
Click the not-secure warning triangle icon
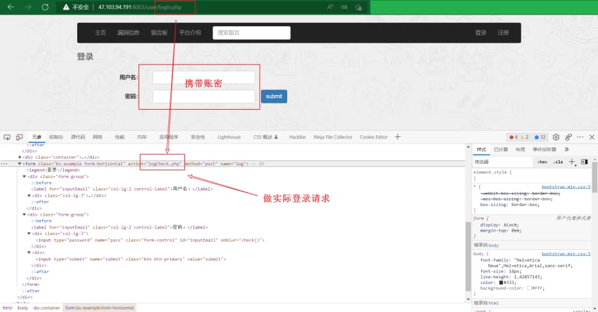[x=66, y=7]
